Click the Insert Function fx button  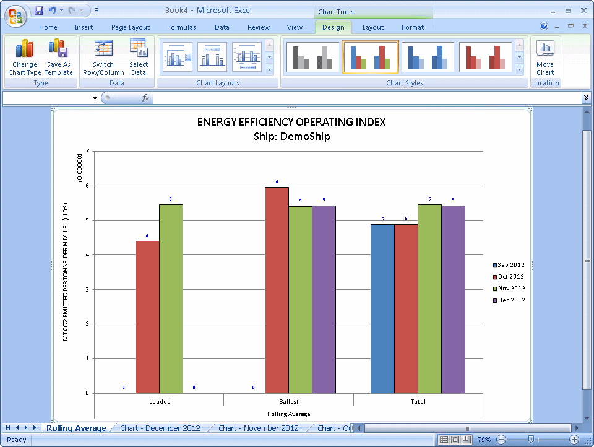(145, 98)
